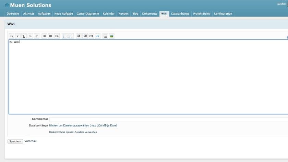Apply strikethrough formatting
This screenshot has height=162, width=288.
point(30,36)
